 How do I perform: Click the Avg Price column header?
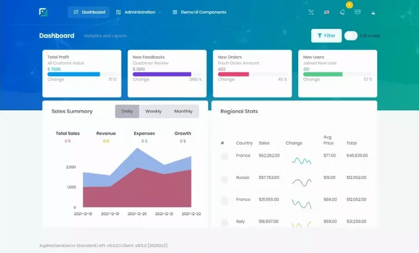pos(329,140)
